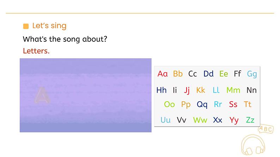
Task: Select the green Oo letter pair
Action: [x=170, y=104]
